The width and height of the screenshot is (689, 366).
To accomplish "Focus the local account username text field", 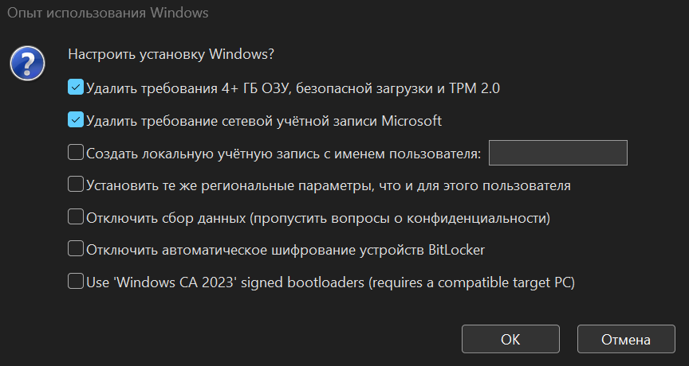I will (557, 152).
